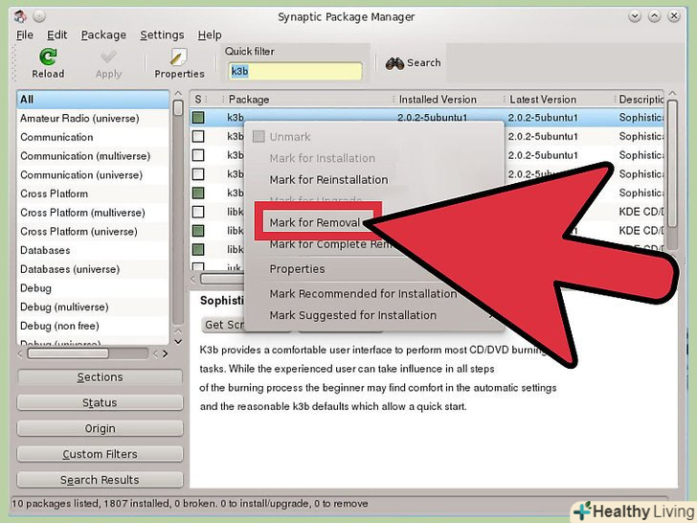The width and height of the screenshot is (697, 523).
Task: Click the Custom Filters button
Action: (x=100, y=454)
